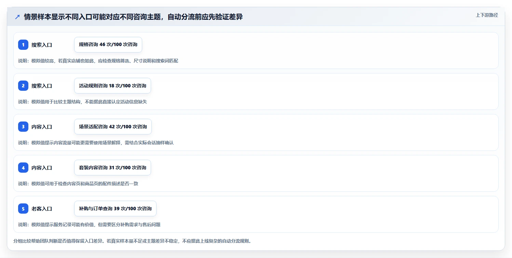
Task: Click note about 需结合实际会话抽样确认
Action: (x=96, y=143)
